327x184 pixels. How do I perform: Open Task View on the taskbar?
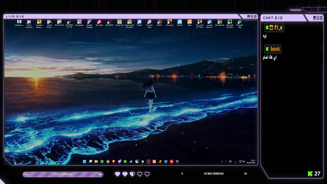(x=90, y=162)
